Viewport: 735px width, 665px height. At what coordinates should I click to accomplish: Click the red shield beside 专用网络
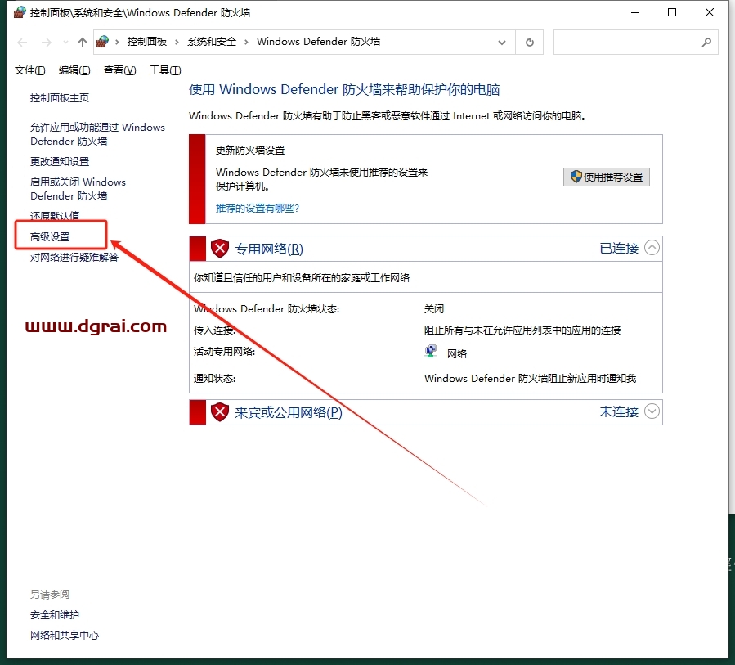tap(219, 249)
